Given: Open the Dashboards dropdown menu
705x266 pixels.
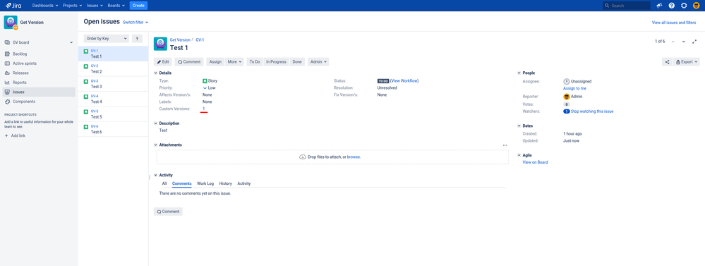Looking at the screenshot, I should pyautogui.click(x=45, y=6).
